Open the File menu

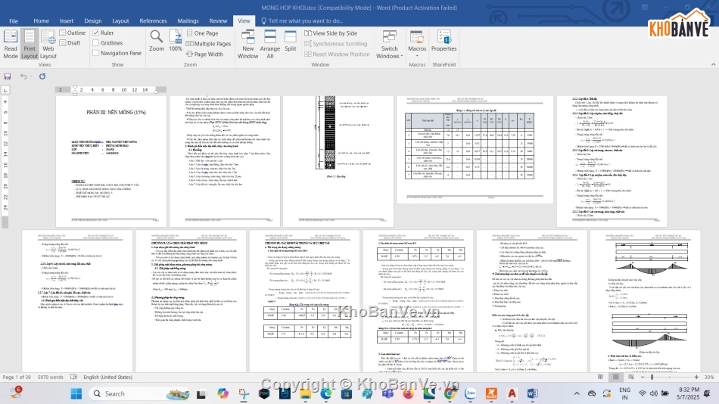pyautogui.click(x=14, y=20)
